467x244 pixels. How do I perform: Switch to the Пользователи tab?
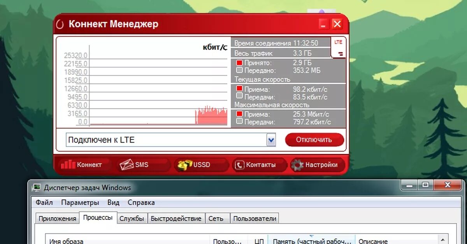(x=255, y=219)
